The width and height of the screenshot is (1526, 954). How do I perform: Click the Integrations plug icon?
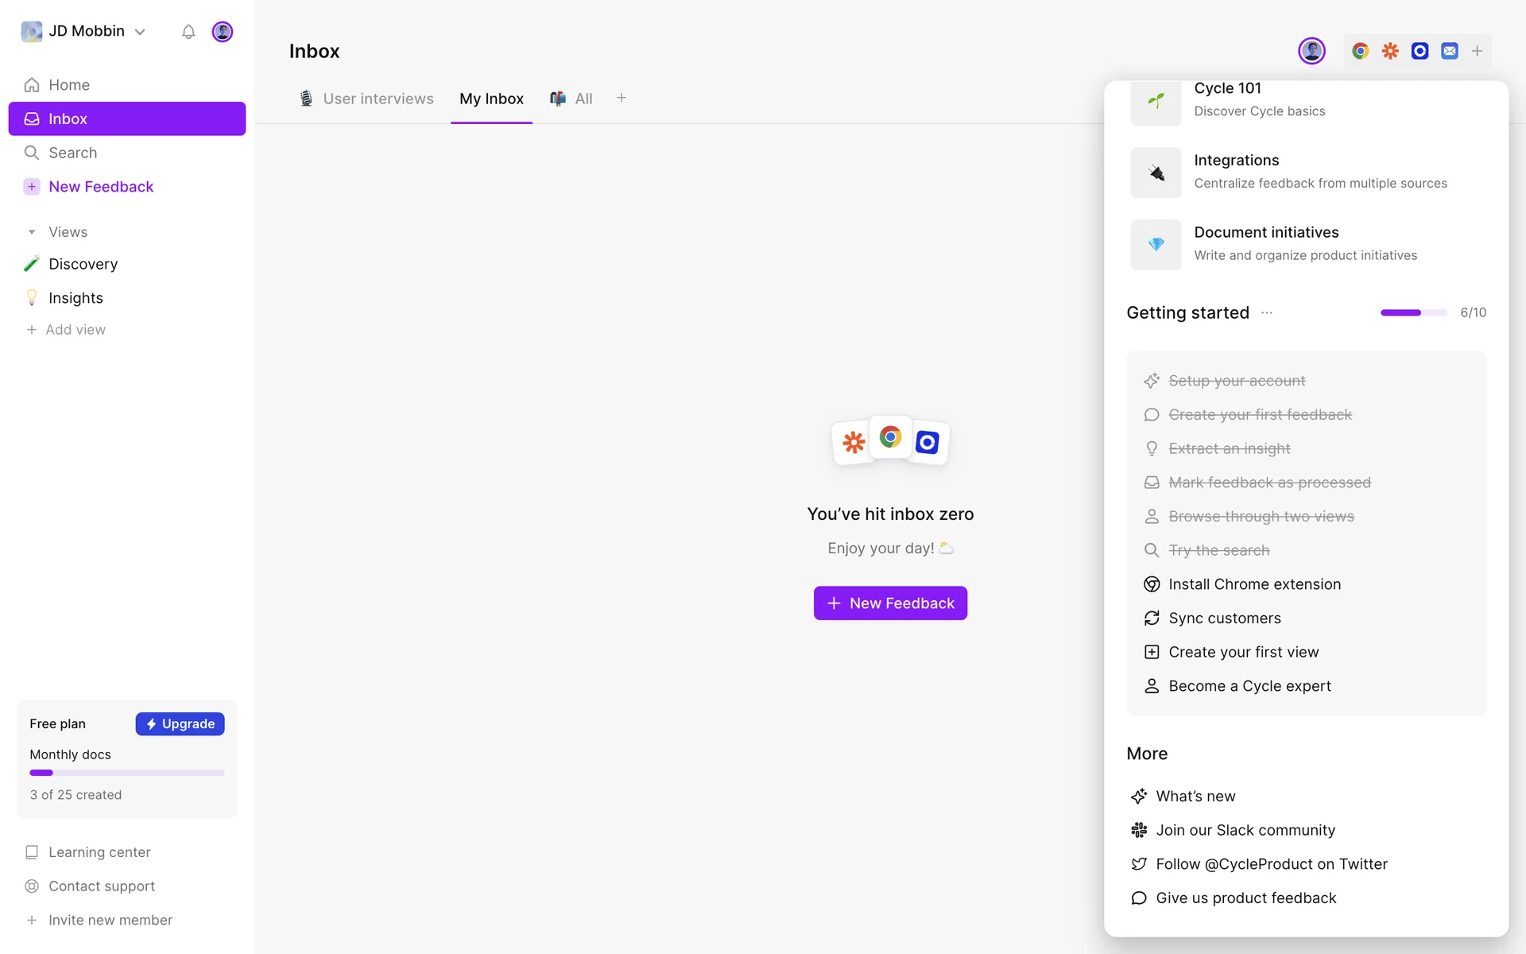pyautogui.click(x=1156, y=173)
